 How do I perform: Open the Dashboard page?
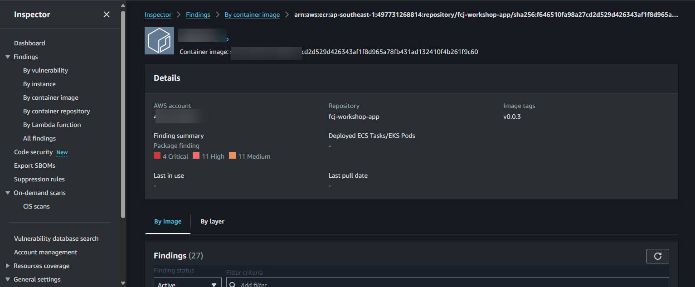point(29,43)
